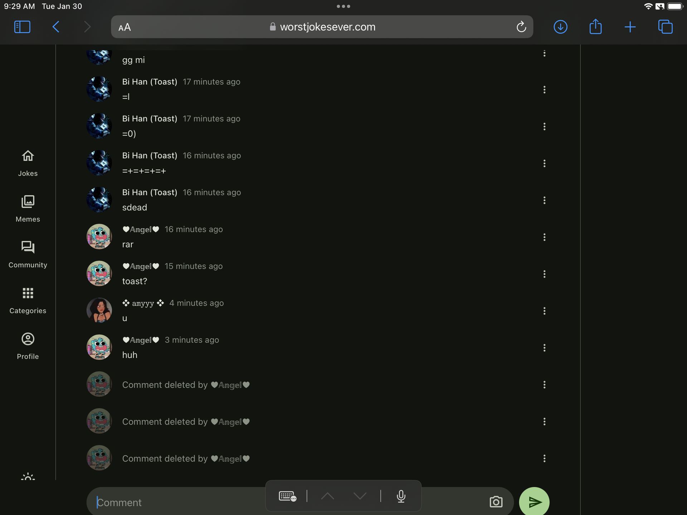Toggle the Safari sidebar
Screen dimensions: 687x515
coord(22,27)
